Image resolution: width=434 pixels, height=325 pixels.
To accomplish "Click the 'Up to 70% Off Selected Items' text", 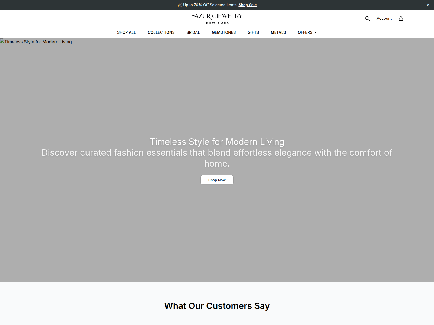I will tap(210, 5).
